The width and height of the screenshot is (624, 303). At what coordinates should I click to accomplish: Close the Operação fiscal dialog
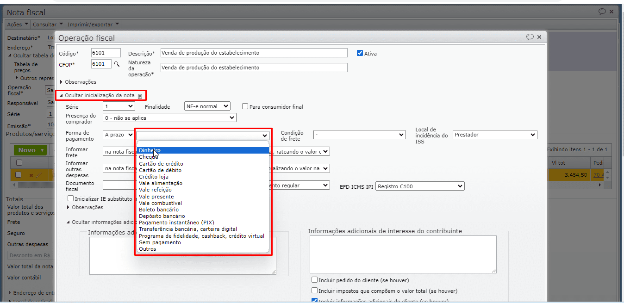click(x=539, y=37)
